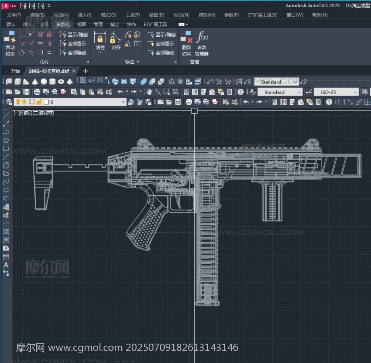The height and width of the screenshot is (363, 371).
Task: Select the Pyramid solid tool
Action: click(x=70, y=82)
